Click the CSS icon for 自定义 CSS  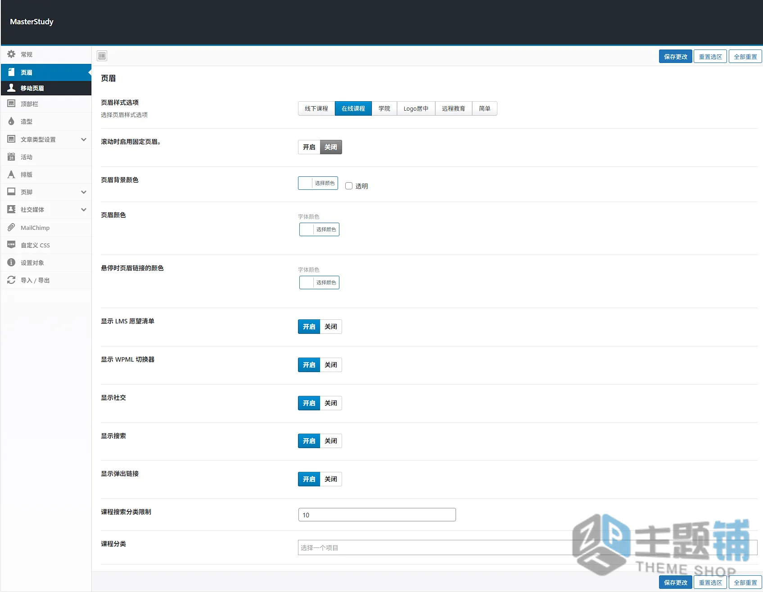pyautogui.click(x=11, y=245)
